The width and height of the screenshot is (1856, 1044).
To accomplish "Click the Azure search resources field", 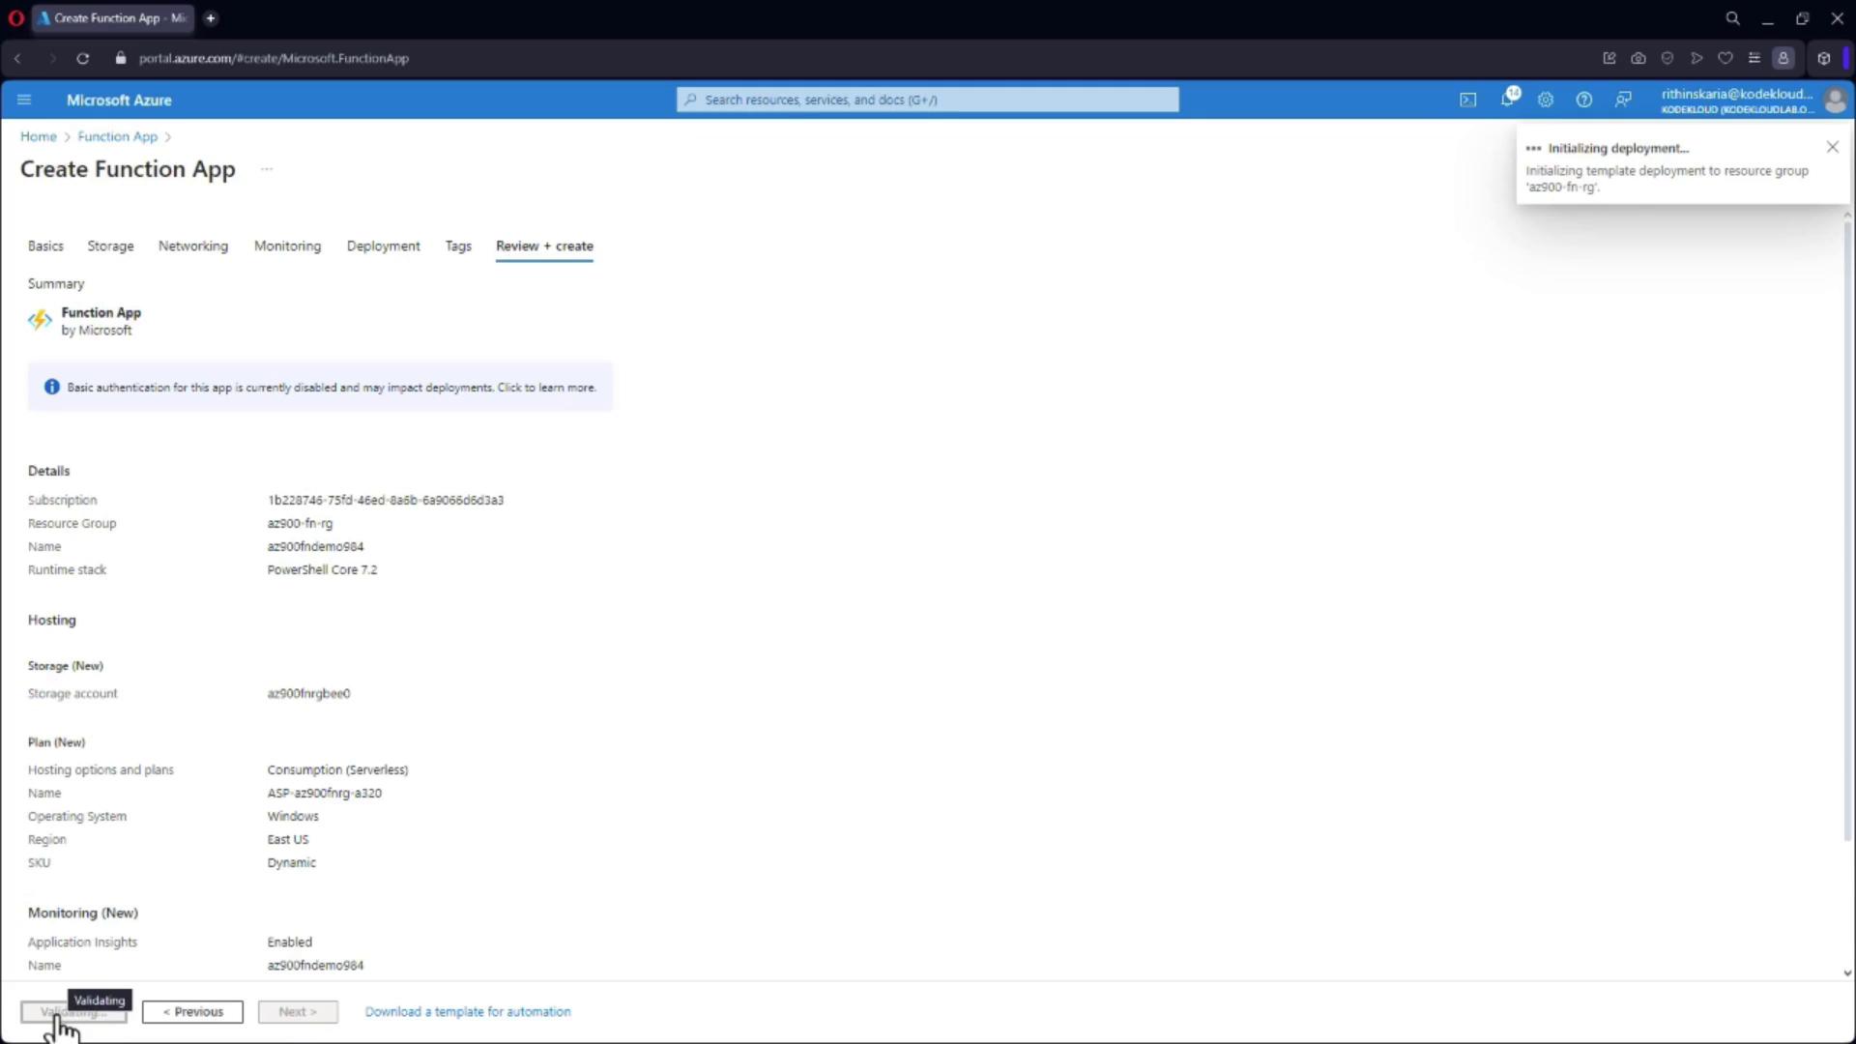I will (x=928, y=100).
